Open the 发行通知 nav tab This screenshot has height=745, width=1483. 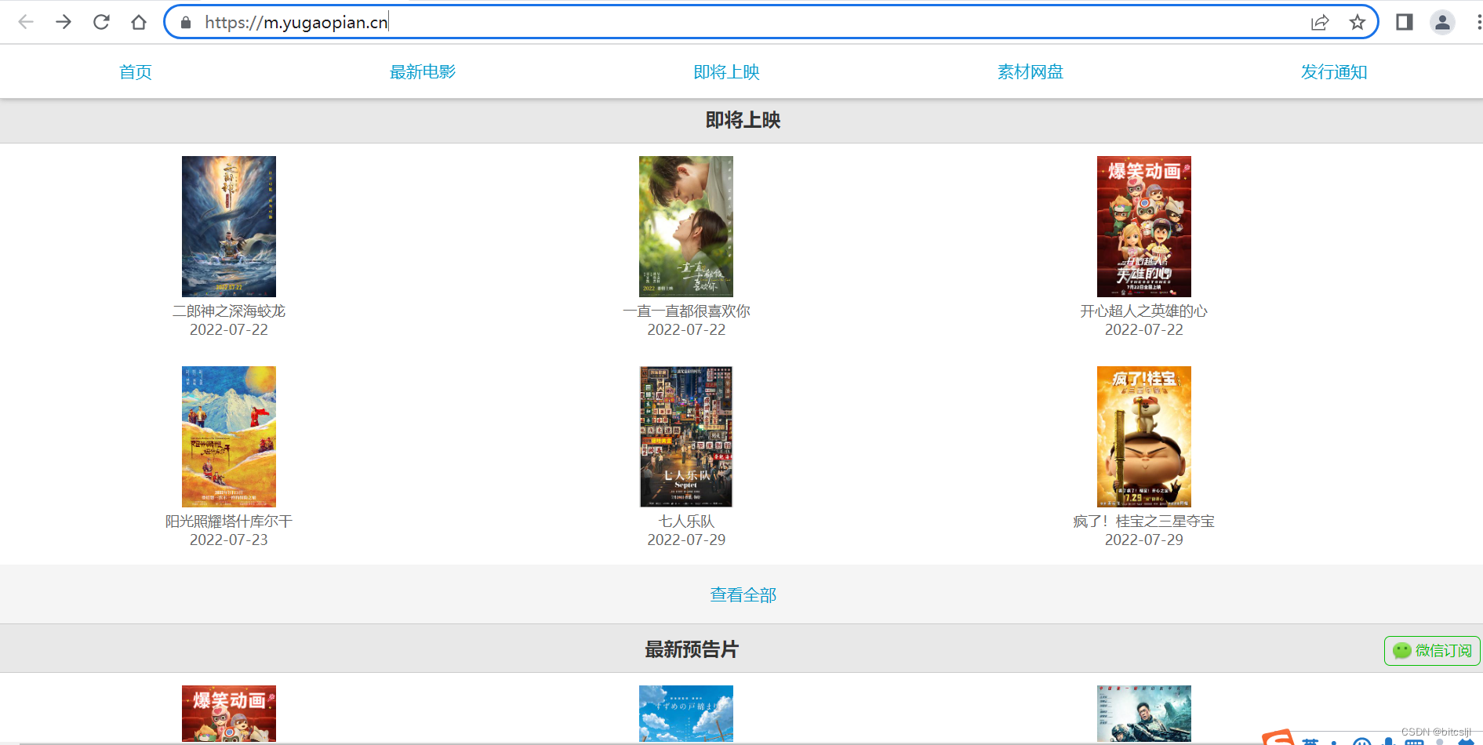(1334, 72)
